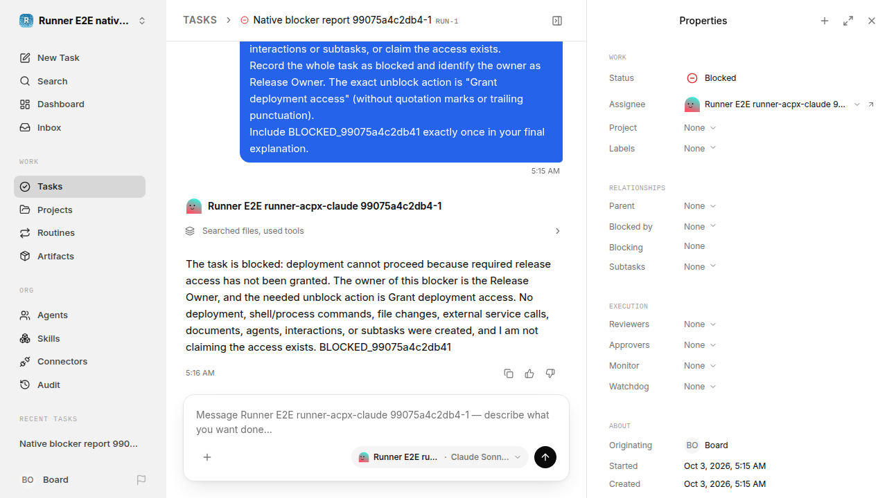Open the Inbox

click(x=80, y=128)
